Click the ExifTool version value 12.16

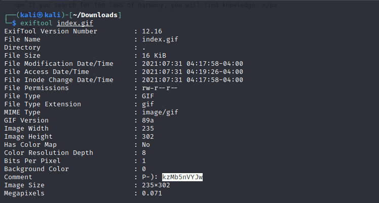click(x=152, y=31)
